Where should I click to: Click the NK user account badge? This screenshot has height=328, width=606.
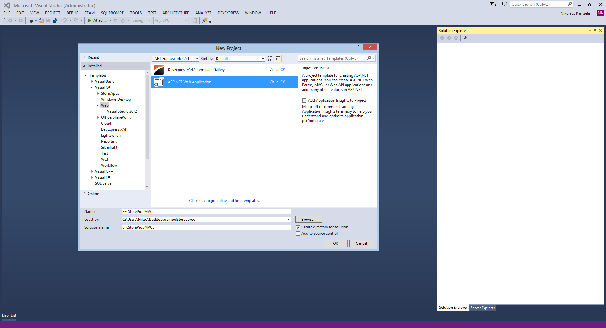pyautogui.click(x=601, y=13)
